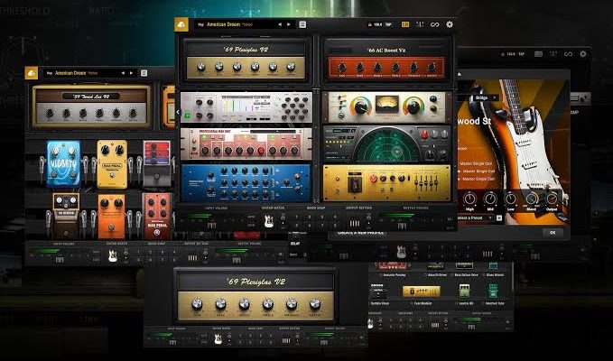Click OK in the guitar dialog

pyautogui.click(x=552, y=232)
